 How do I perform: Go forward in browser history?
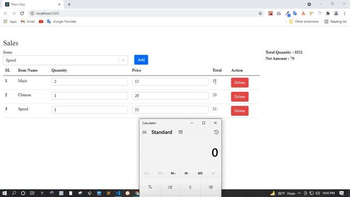[14, 13]
